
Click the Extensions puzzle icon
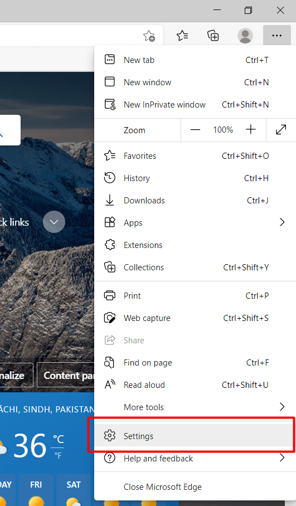click(110, 245)
